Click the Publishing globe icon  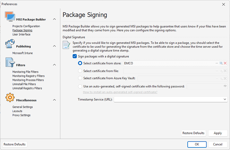[x=10, y=44]
